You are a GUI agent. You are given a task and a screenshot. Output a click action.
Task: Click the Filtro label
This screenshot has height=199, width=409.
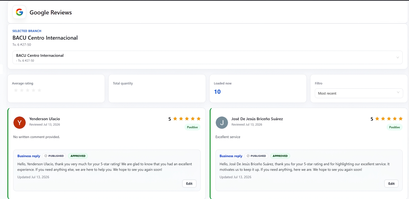(318, 83)
